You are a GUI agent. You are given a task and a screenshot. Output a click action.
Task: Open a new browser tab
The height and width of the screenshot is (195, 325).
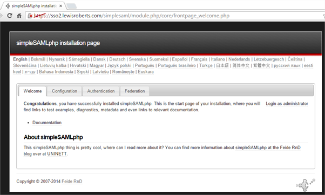(x=72, y=6)
